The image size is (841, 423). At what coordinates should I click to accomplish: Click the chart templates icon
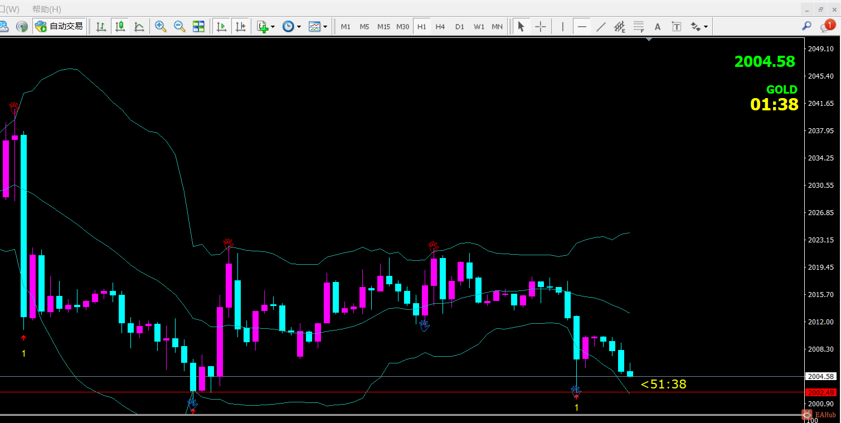(x=314, y=26)
